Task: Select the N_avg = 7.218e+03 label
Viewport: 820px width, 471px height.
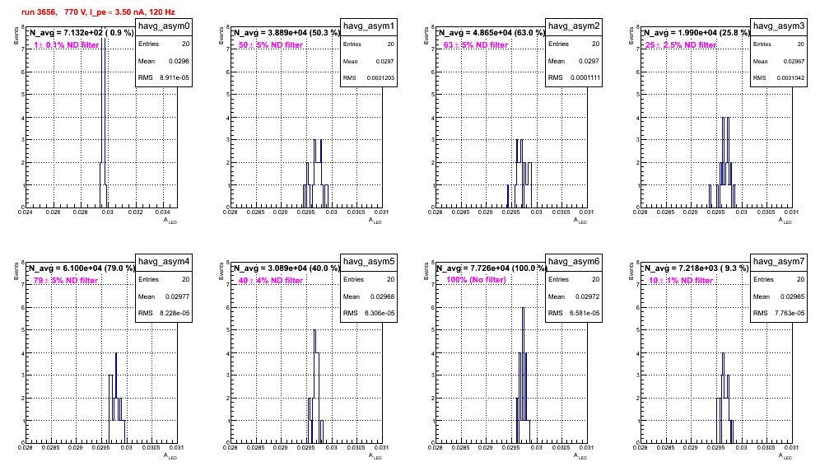Action: click(697, 268)
